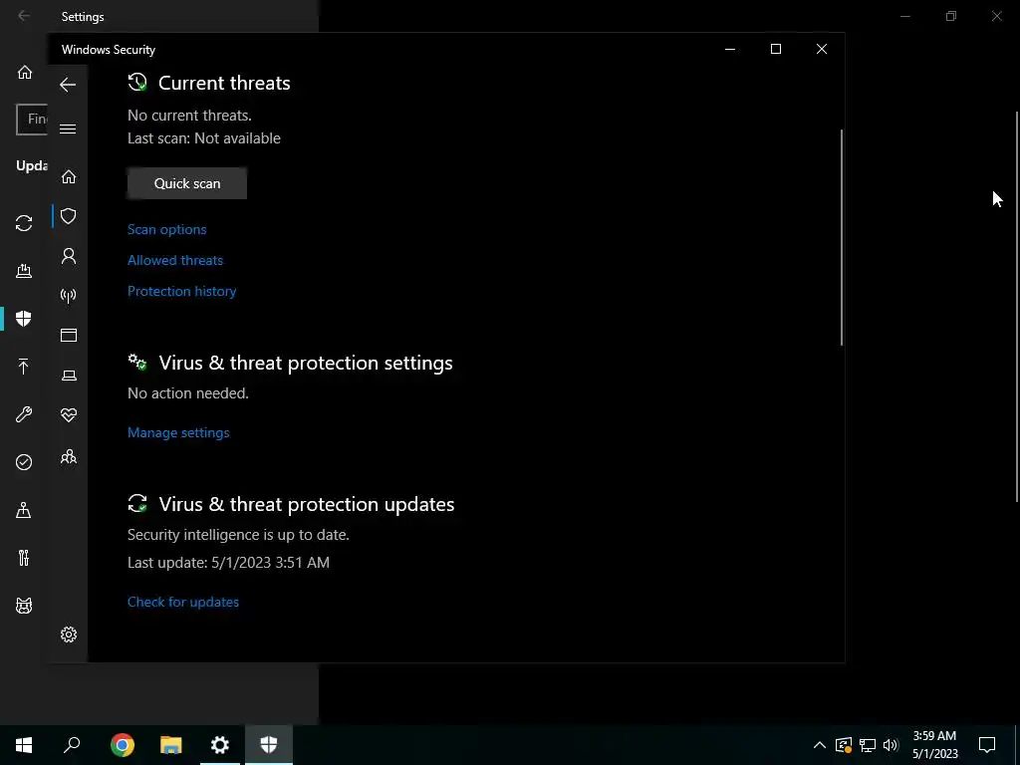The image size is (1020, 765).
Task: Open Account protection person icon
Action: pyautogui.click(x=69, y=256)
